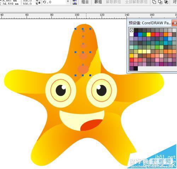Click the bottom-right selection handle

pos(90,75)
